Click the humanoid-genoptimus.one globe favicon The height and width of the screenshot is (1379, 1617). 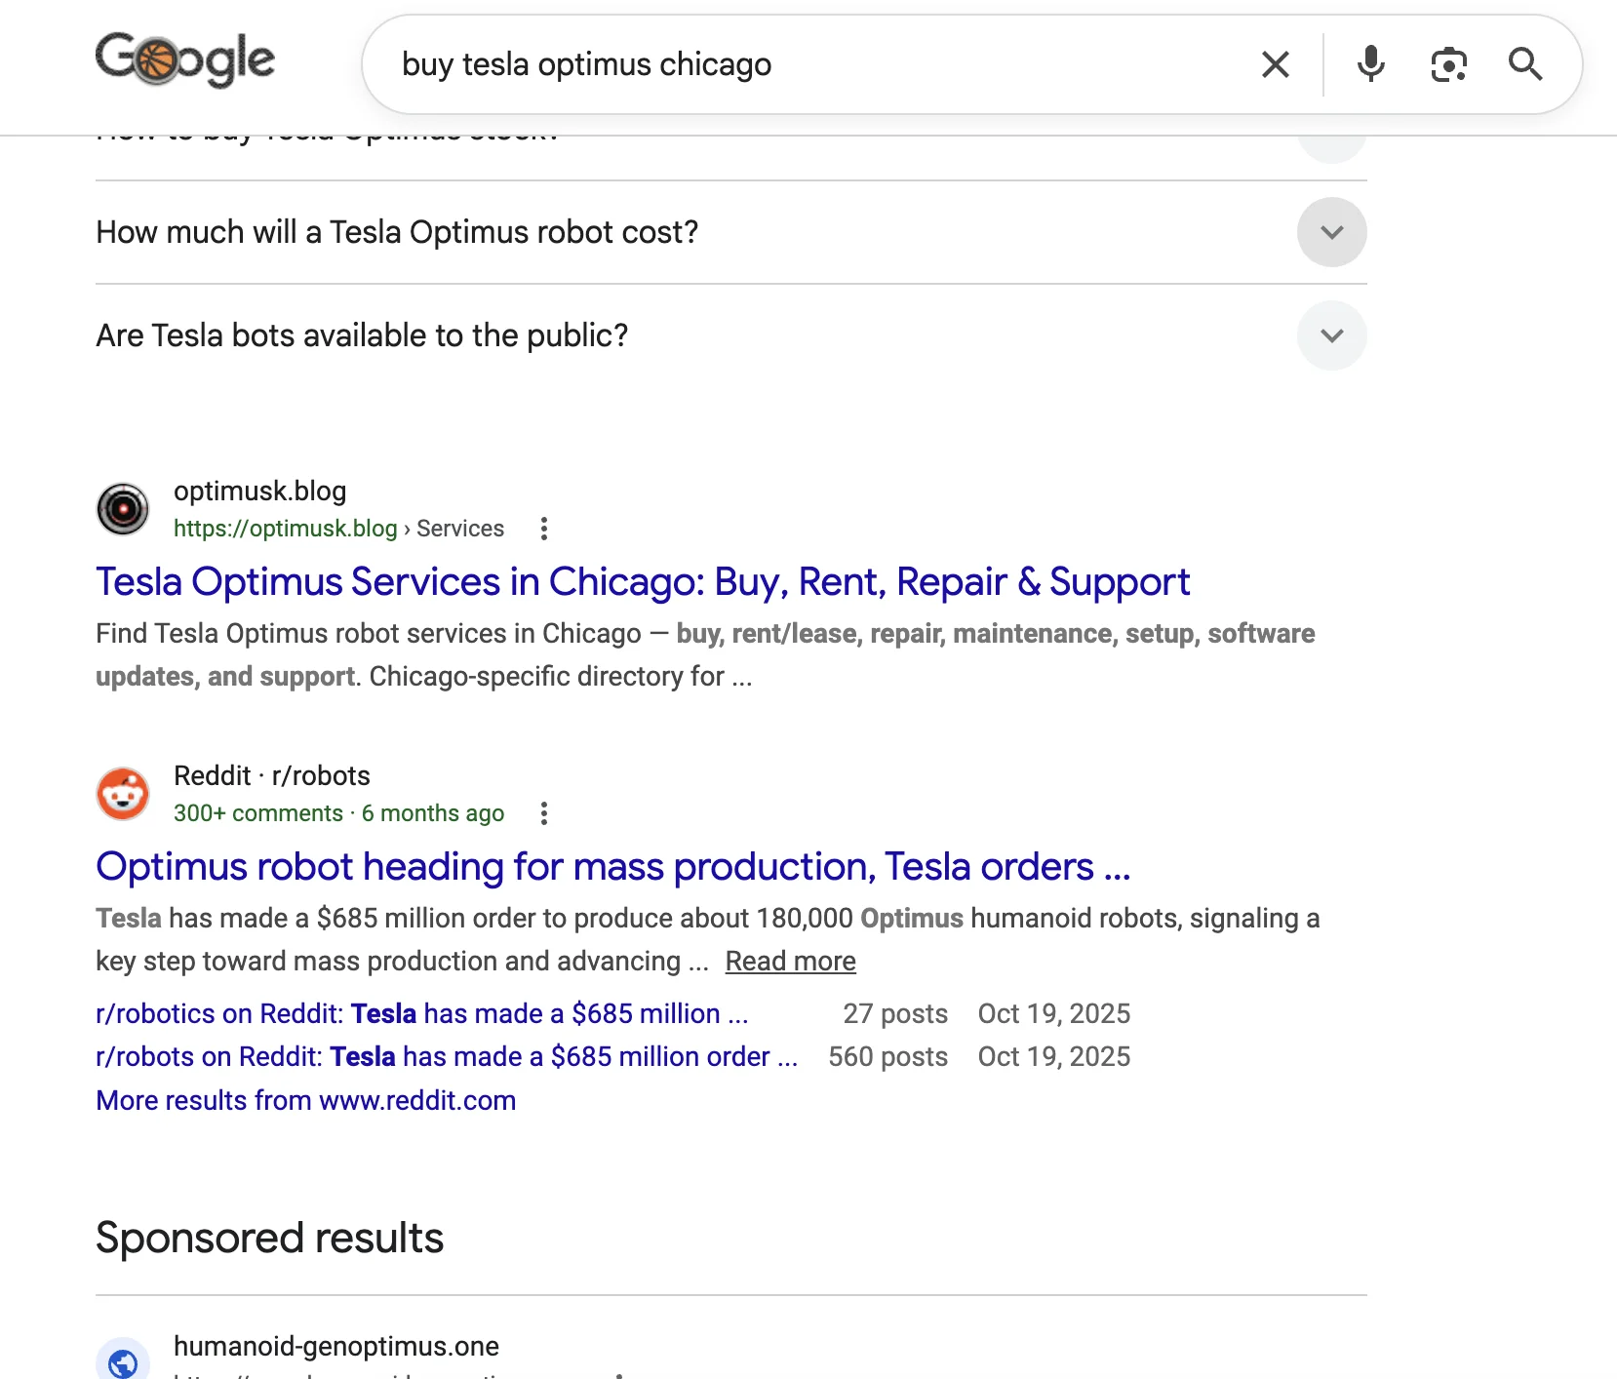[123, 1359]
